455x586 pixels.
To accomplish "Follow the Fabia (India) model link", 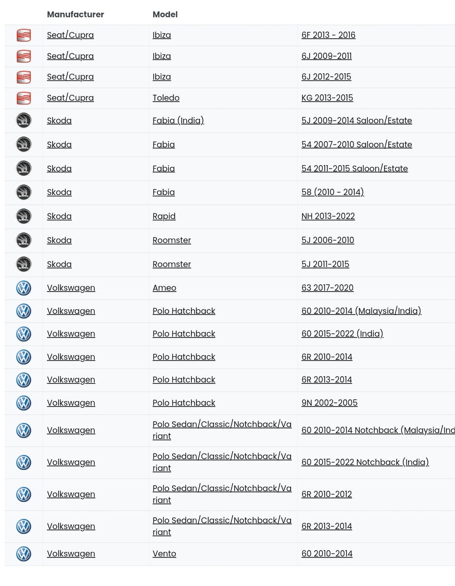I will coord(178,121).
